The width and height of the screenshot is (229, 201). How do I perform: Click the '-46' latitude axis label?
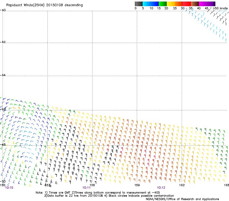(x=3, y=109)
